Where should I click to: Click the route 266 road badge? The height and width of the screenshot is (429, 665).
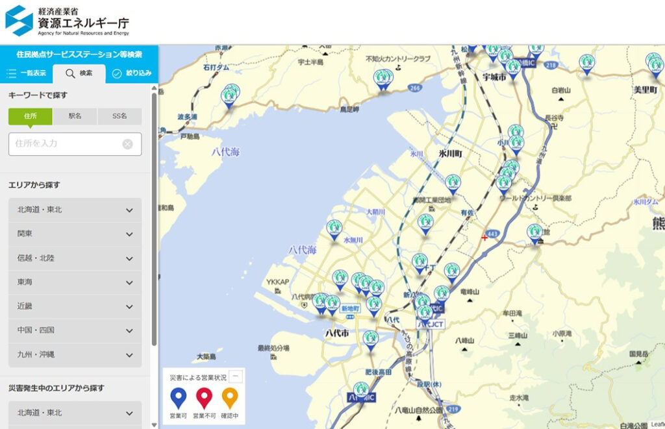click(414, 88)
